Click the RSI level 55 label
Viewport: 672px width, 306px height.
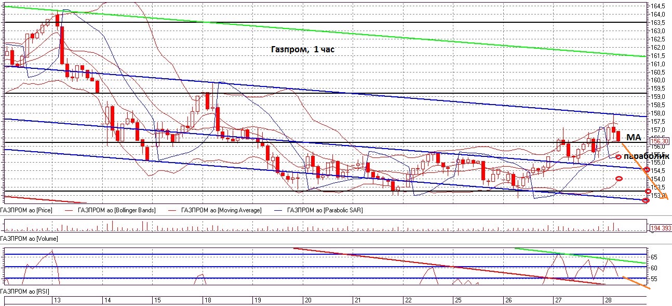[654, 279]
